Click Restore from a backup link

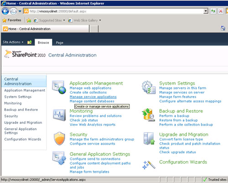(178, 120)
